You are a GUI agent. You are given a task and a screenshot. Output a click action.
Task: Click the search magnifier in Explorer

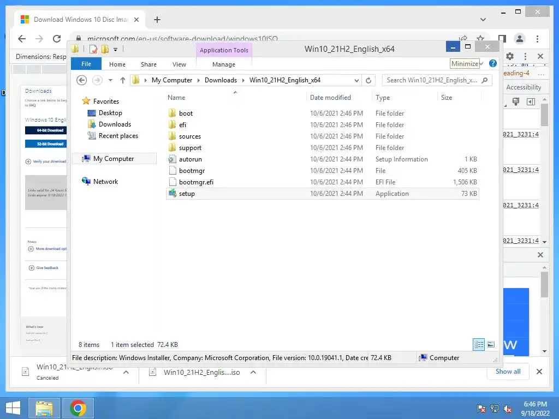tap(484, 80)
